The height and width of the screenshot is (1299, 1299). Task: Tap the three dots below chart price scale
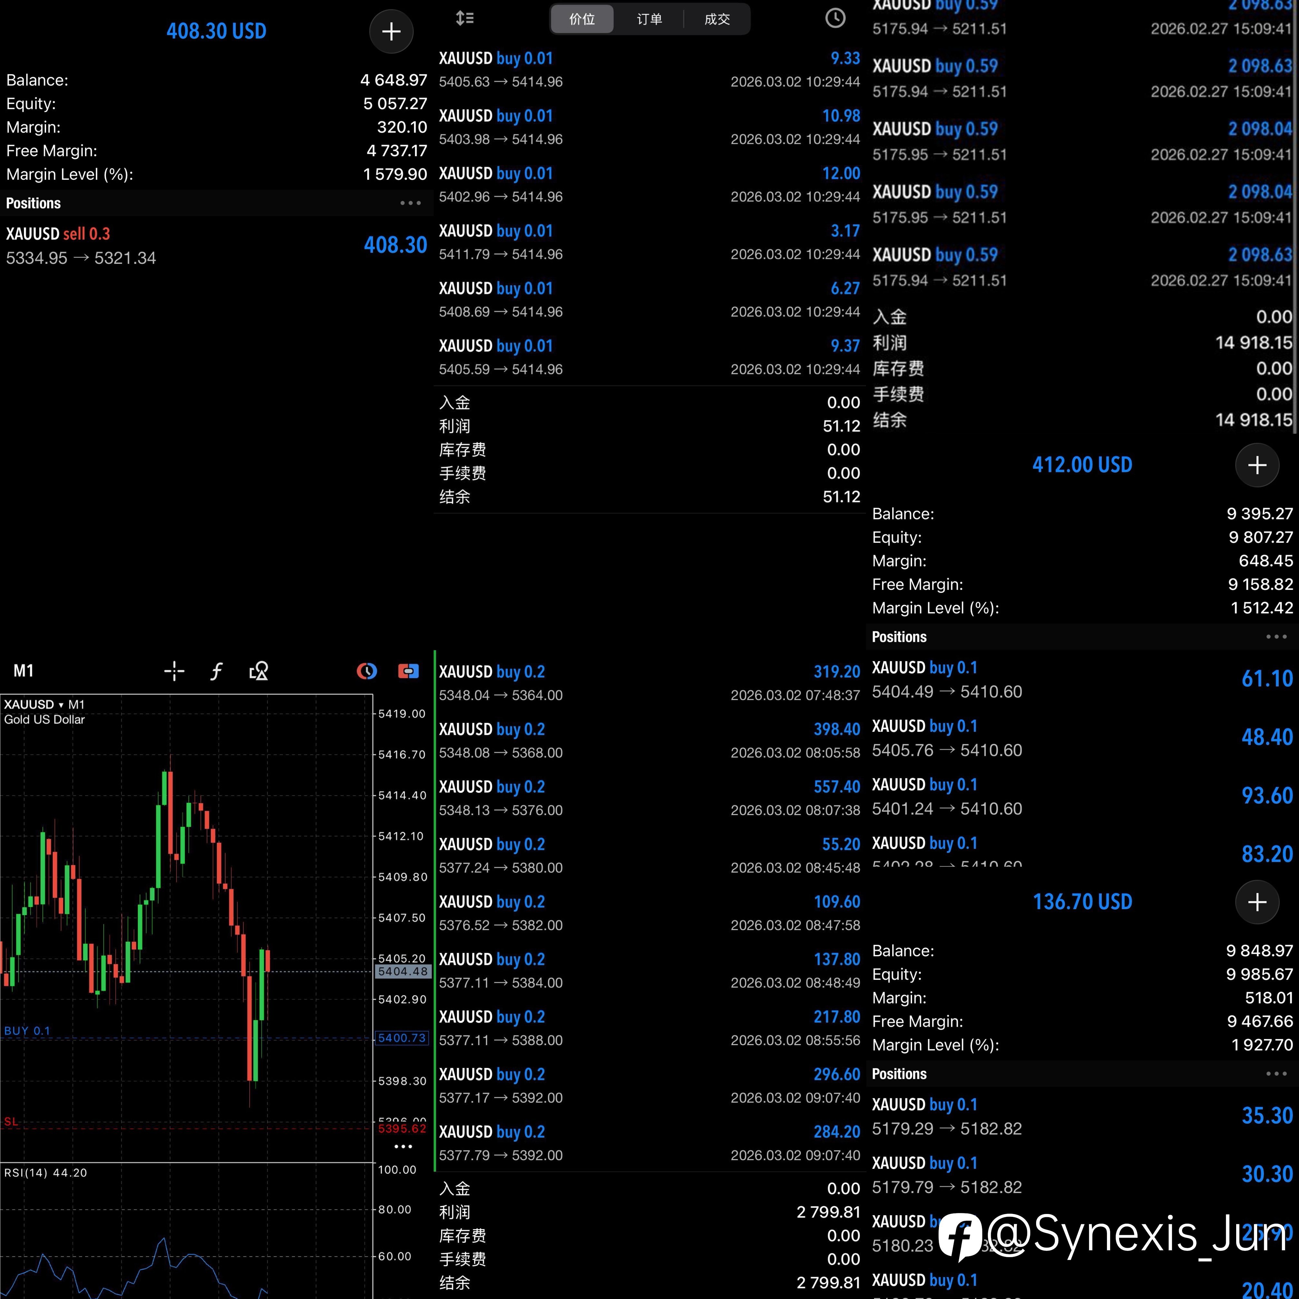[403, 1146]
